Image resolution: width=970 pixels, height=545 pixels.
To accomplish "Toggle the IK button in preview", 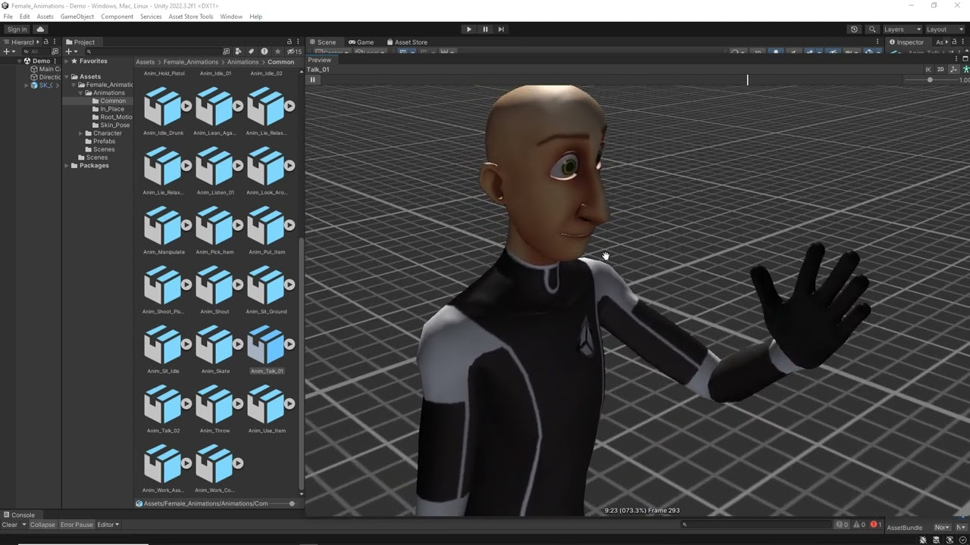I will pos(928,69).
